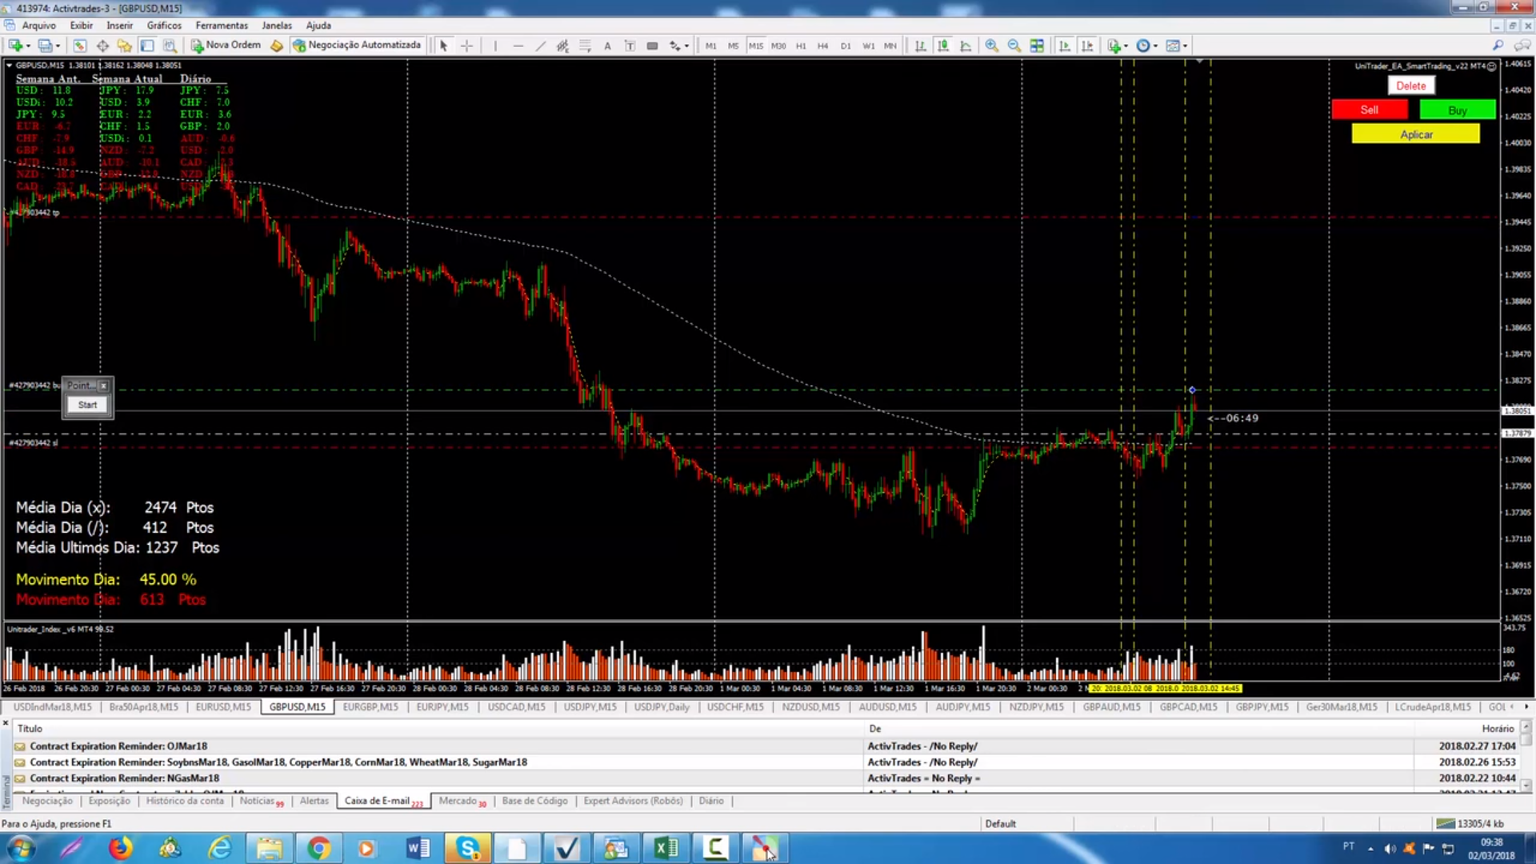Expand templates dropdown
Image resolution: width=1536 pixels, height=864 pixels.
coord(1185,46)
